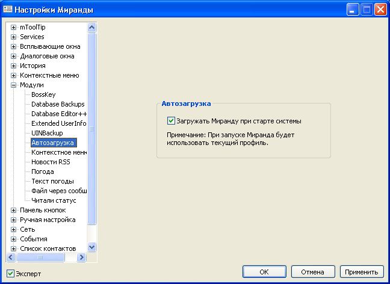Select Автозагрузка tree item
390x284 pixels.
click(54, 143)
